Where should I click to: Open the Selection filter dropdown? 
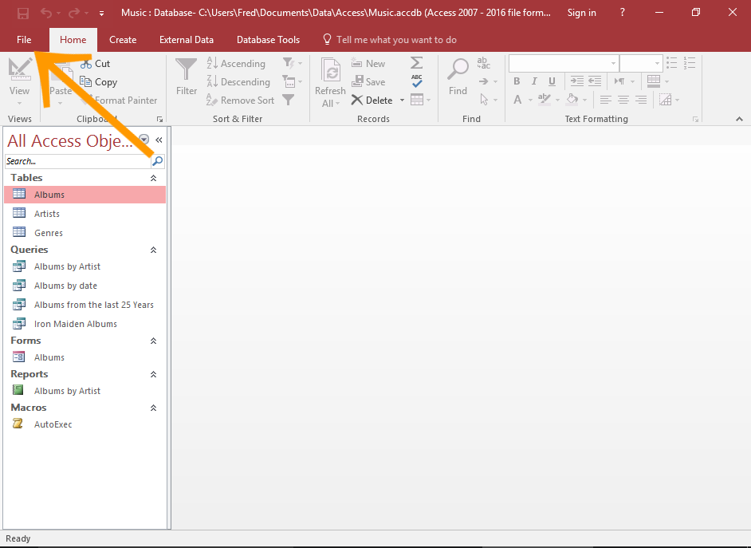(x=293, y=63)
